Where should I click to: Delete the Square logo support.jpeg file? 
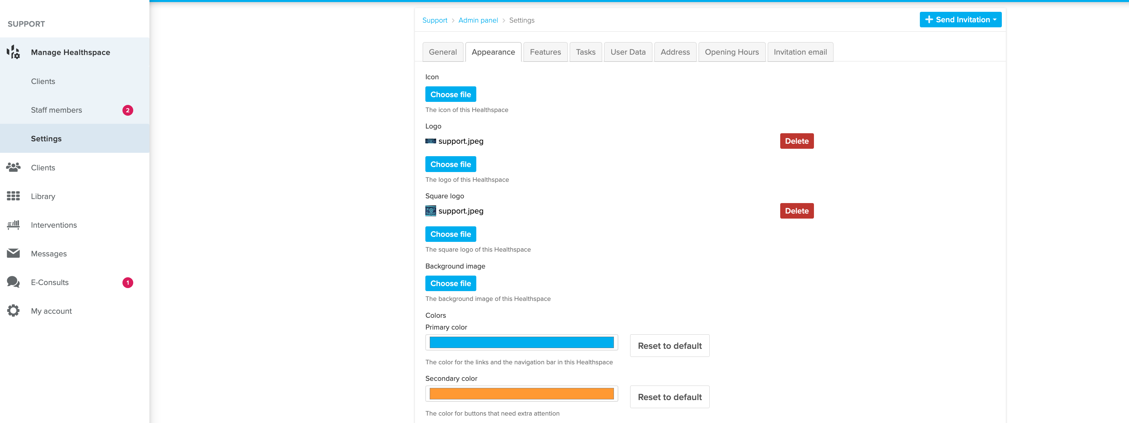click(796, 211)
